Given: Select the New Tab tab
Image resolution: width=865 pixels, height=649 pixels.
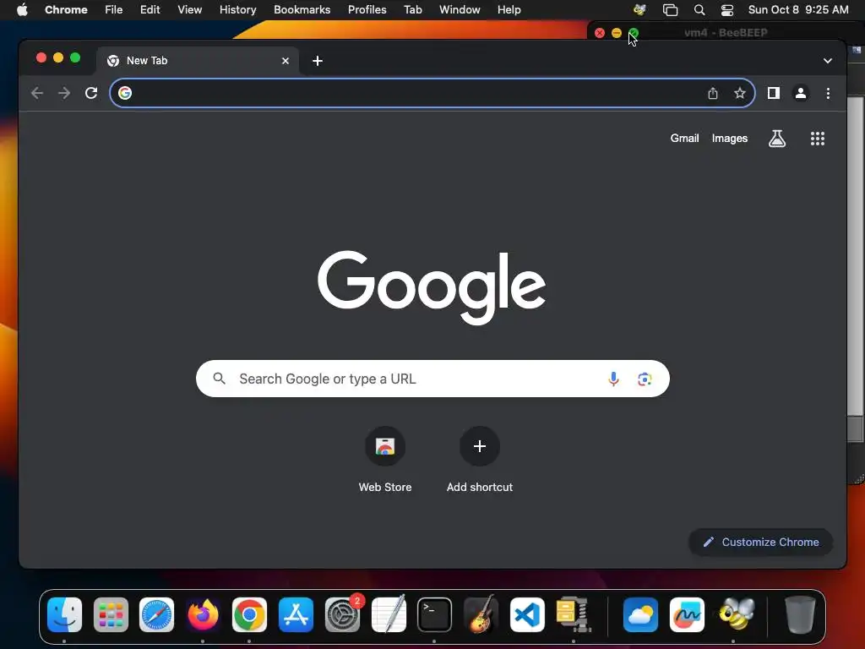Looking at the screenshot, I should (x=198, y=61).
